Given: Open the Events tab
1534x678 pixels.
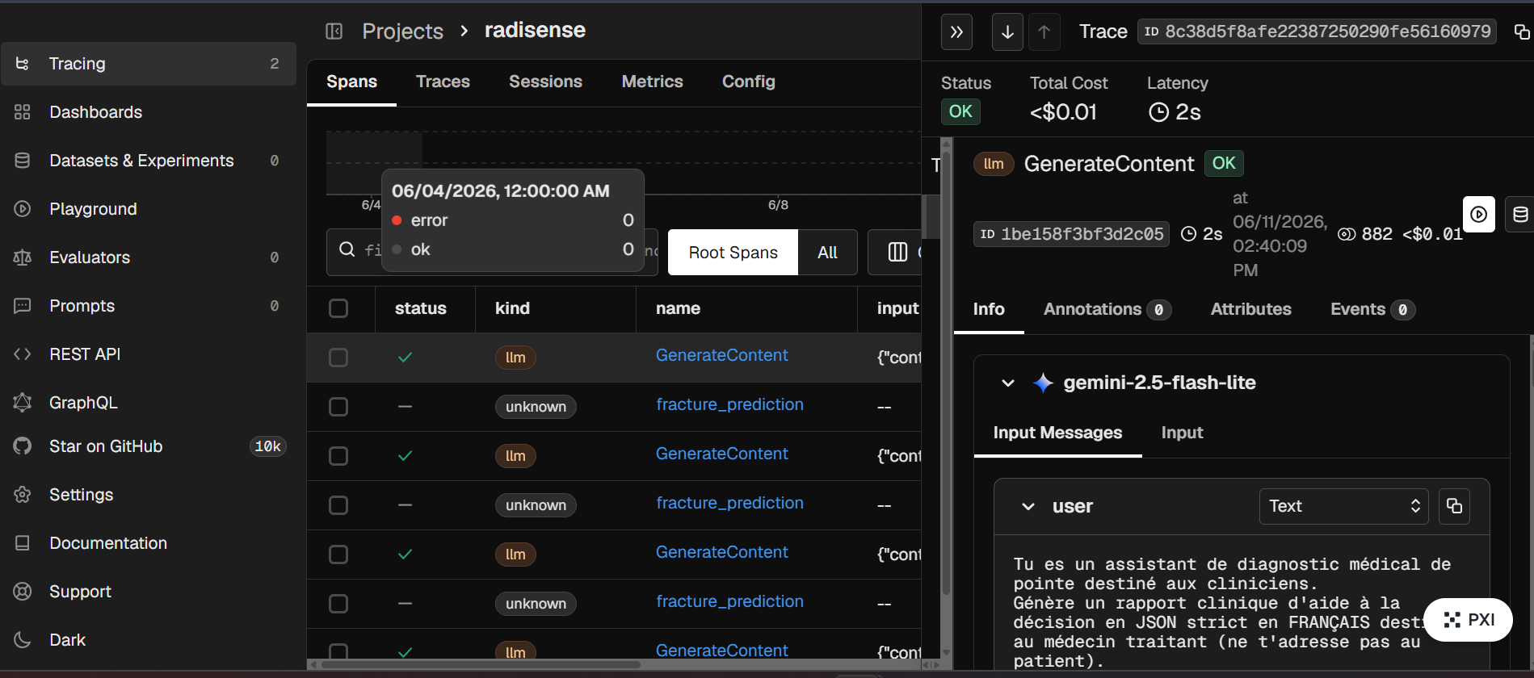Looking at the screenshot, I should pos(1372,309).
